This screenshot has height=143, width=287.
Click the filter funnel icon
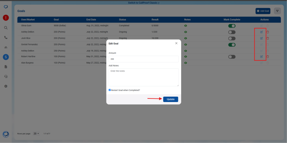tap(277, 11)
